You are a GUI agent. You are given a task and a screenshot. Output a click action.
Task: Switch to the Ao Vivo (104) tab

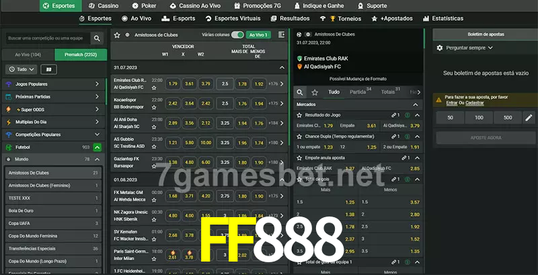tap(28, 54)
